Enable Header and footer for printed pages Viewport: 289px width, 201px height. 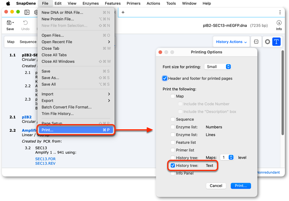coord(165,78)
